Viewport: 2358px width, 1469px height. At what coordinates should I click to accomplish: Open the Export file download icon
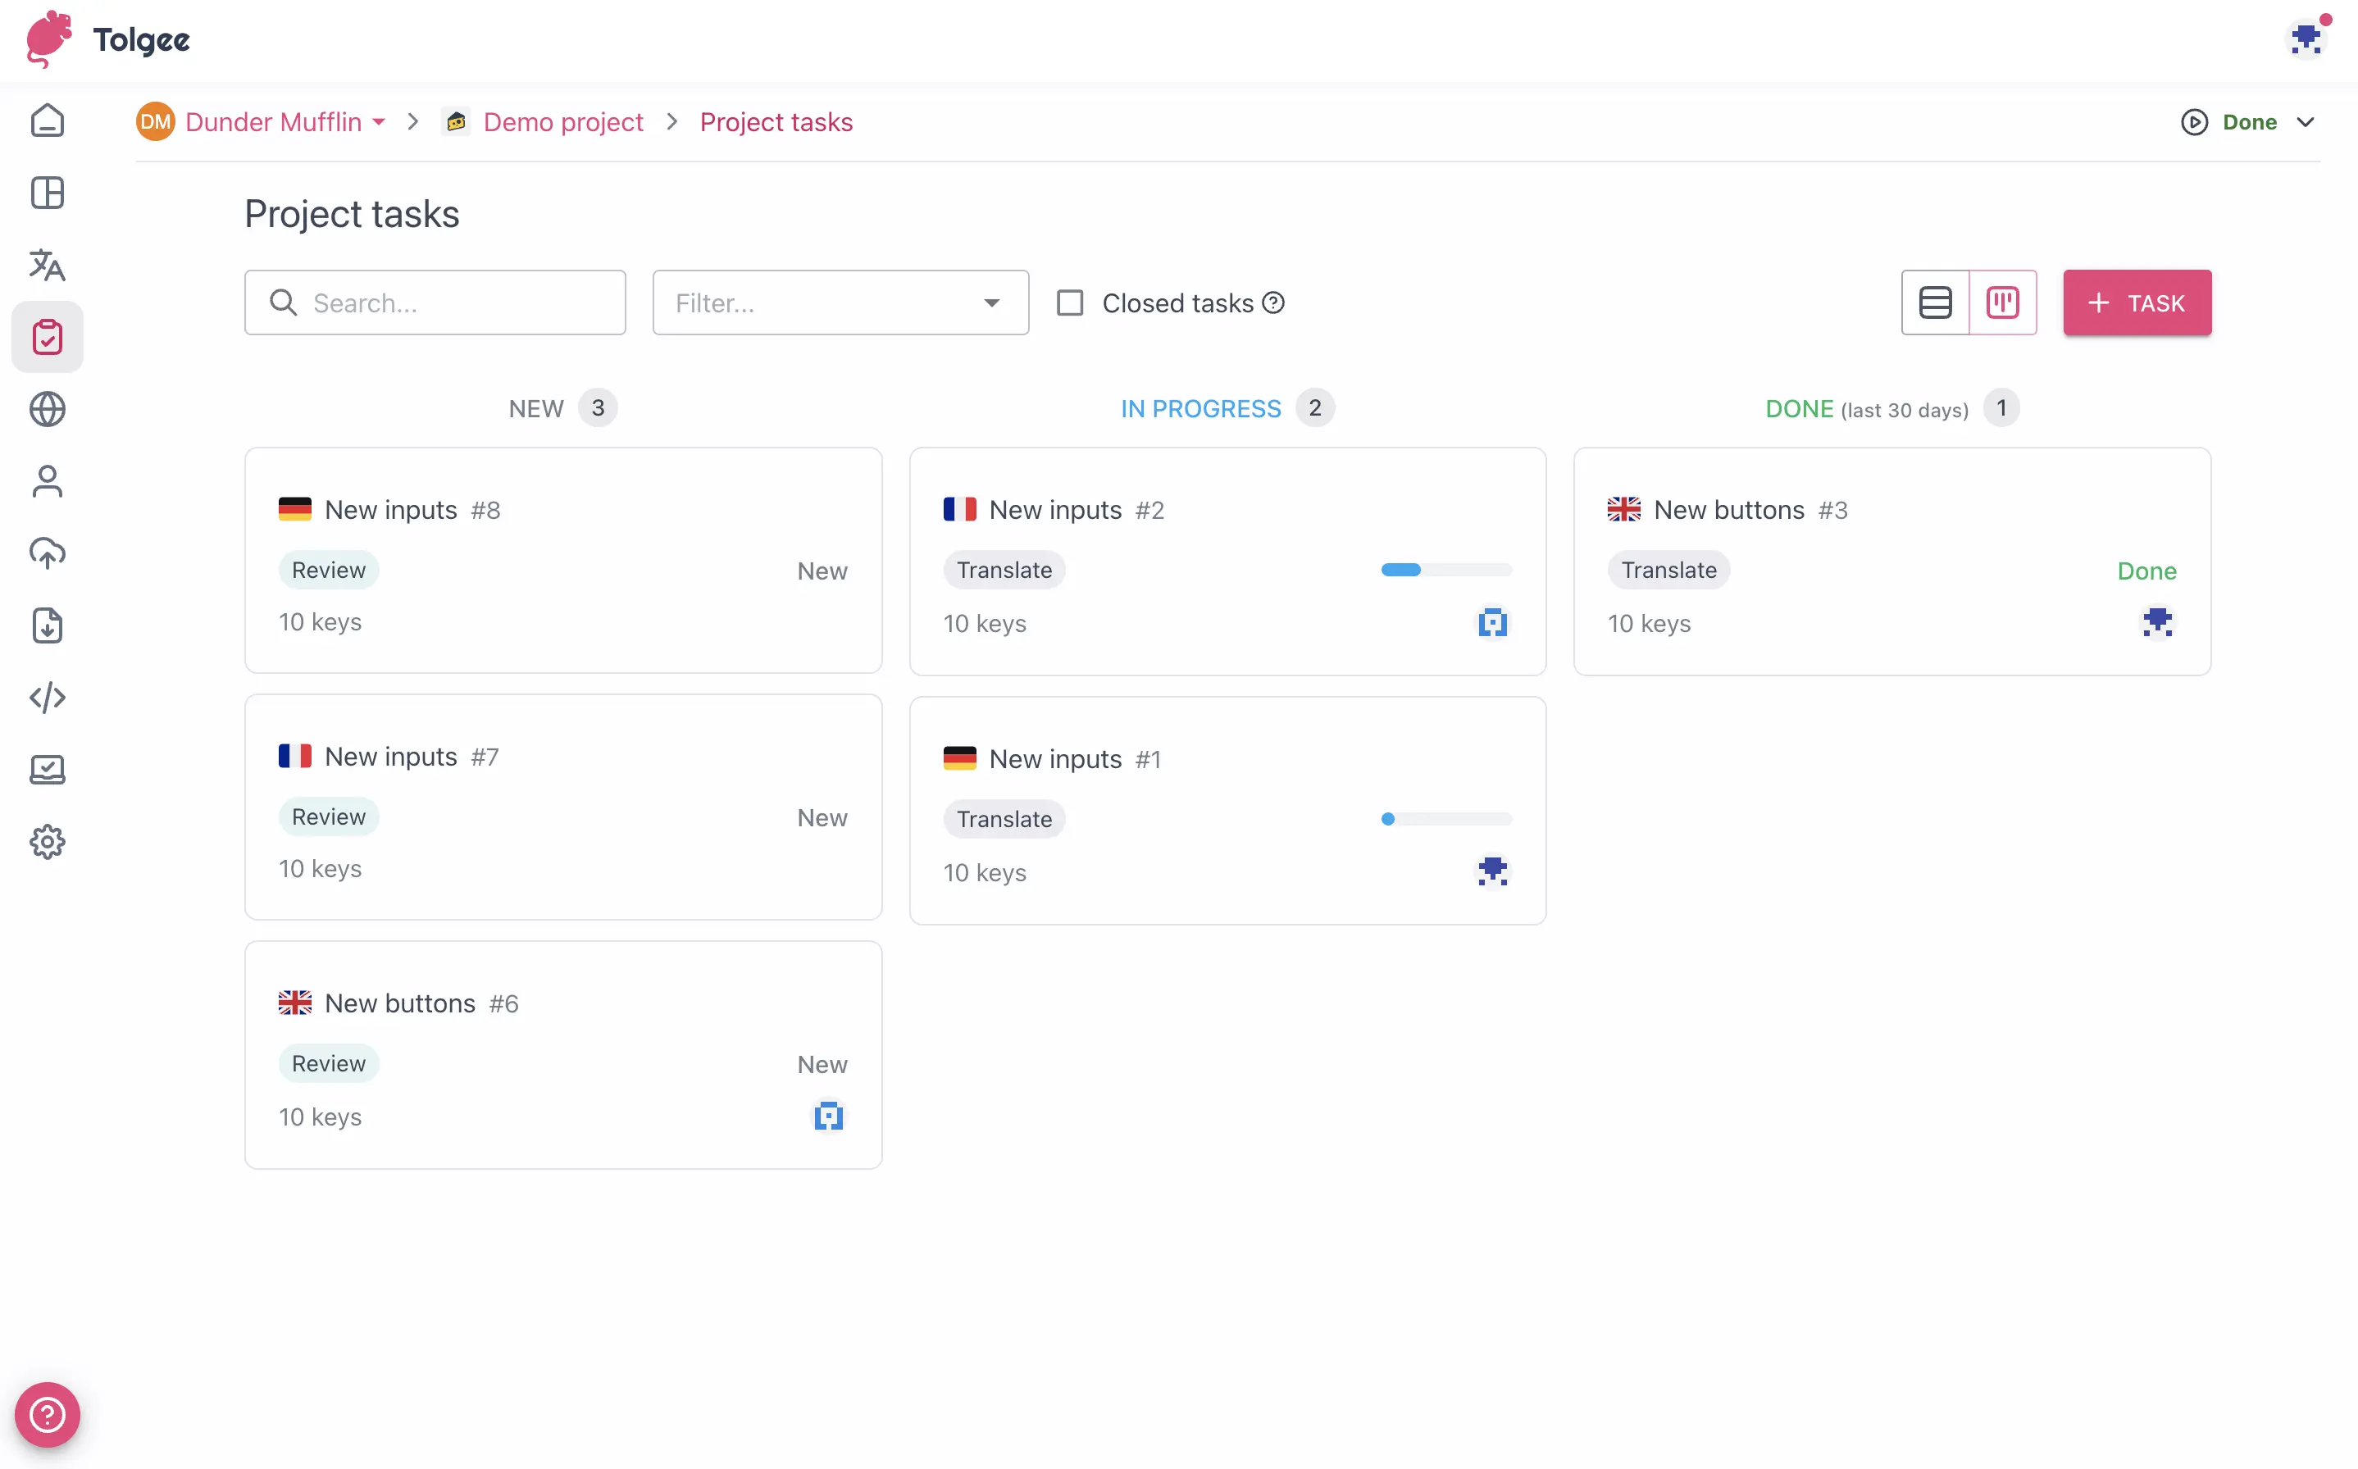pyautogui.click(x=47, y=625)
